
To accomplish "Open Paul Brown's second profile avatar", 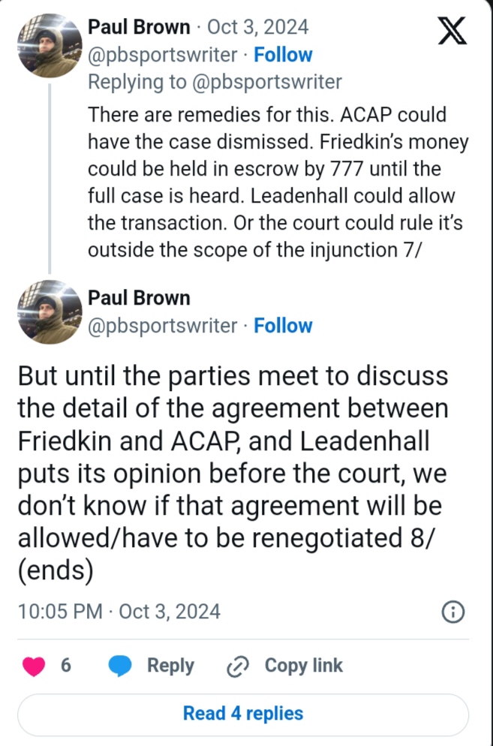I will pos(50,312).
